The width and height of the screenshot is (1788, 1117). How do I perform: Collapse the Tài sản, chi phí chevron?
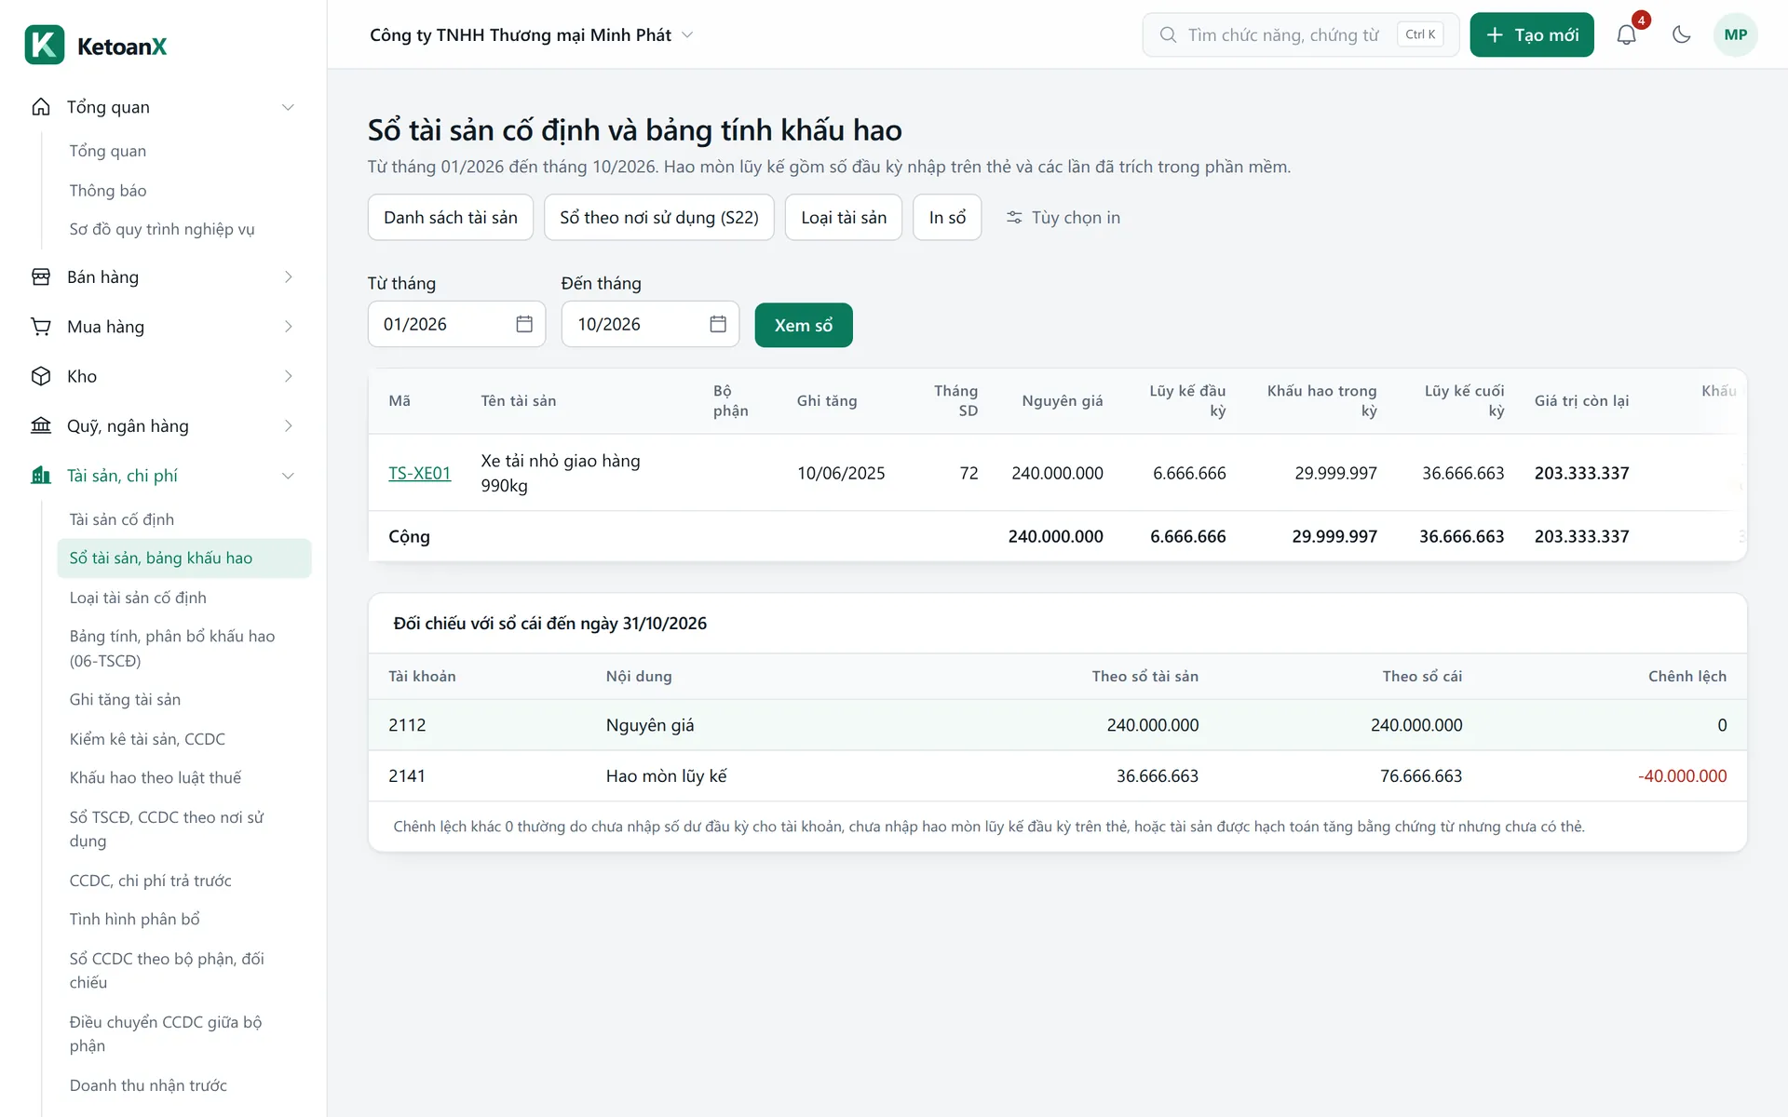(288, 476)
